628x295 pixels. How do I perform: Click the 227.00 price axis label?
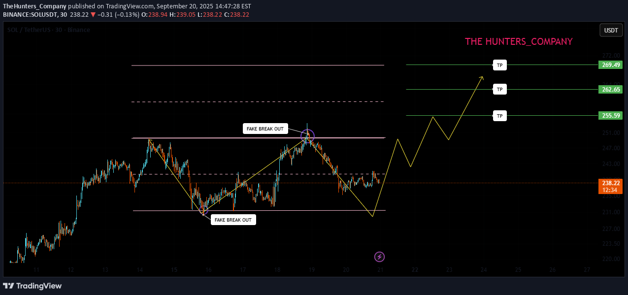click(x=610, y=229)
